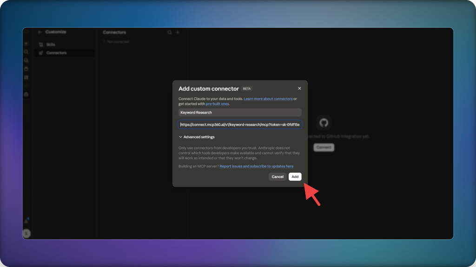This screenshot has height=267, width=476.
Task: Click the Keyword Research name field
Action: [240, 112]
